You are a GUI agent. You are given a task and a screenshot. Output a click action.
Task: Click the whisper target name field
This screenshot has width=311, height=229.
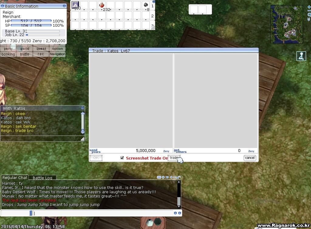pos(15,213)
